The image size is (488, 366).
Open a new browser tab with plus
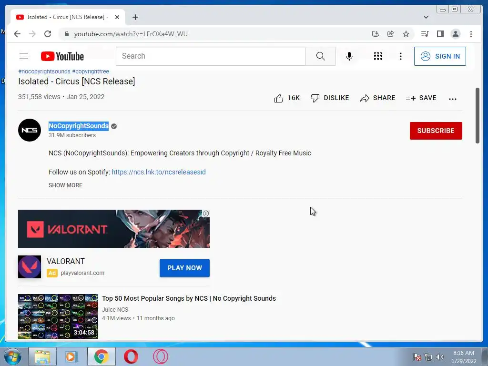click(135, 17)
